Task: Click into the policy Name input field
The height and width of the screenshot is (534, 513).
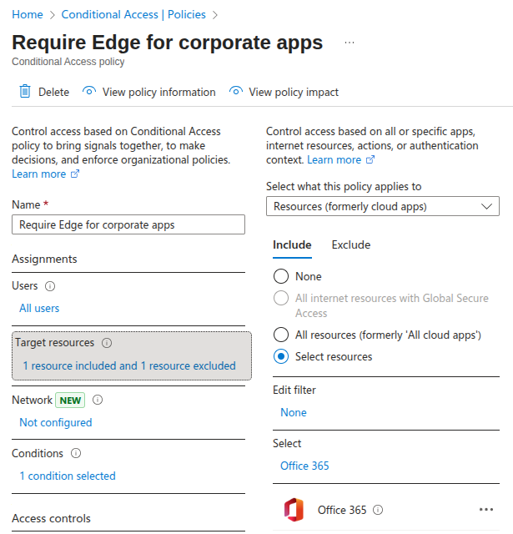Action: coord(128,224)
